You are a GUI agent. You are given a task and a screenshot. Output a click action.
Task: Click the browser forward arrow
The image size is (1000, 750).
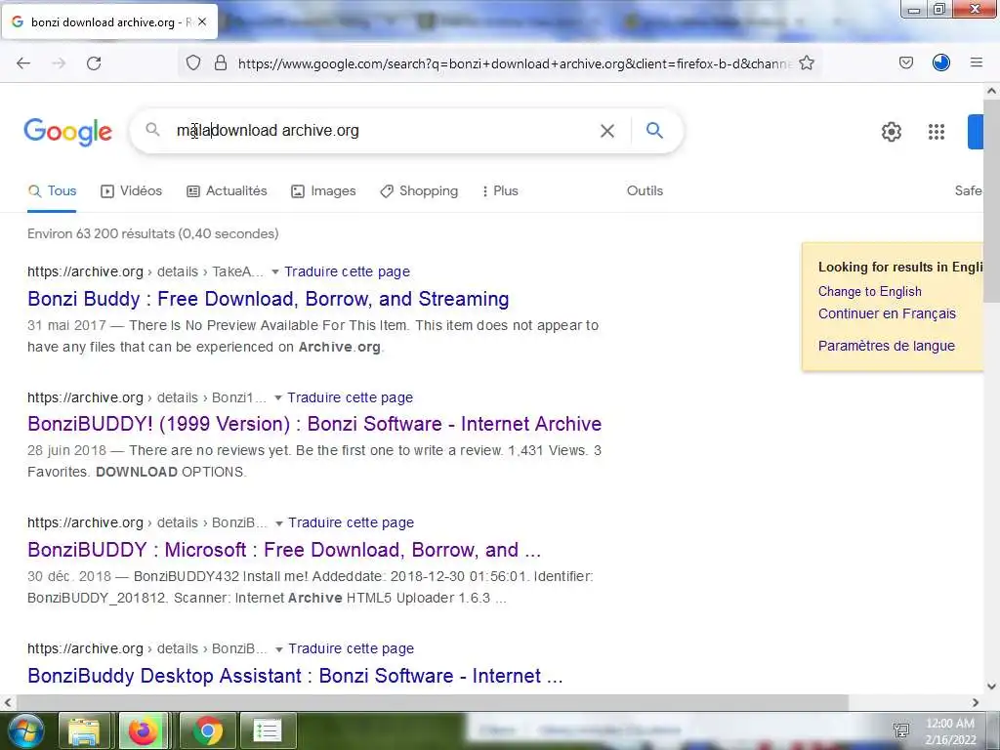point(59,63)
